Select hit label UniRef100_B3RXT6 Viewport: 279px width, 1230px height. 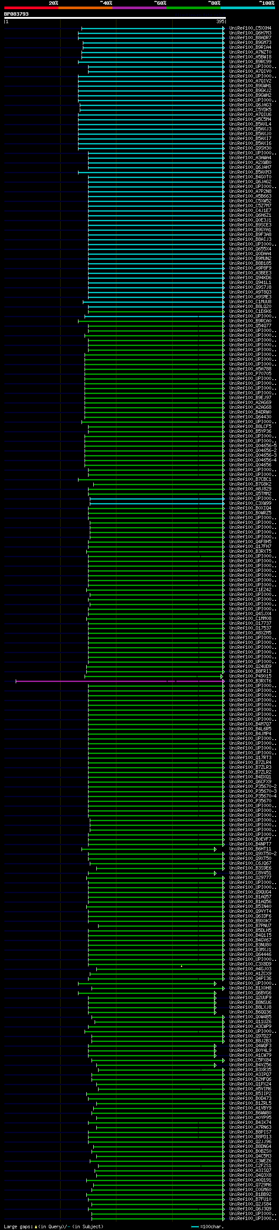pyautogui.click(x=250, y=681)
